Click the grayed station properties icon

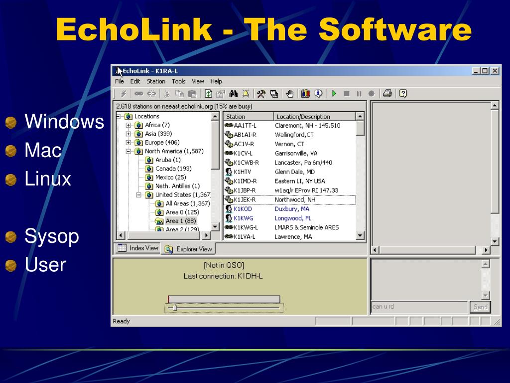[x=221, y=94]
